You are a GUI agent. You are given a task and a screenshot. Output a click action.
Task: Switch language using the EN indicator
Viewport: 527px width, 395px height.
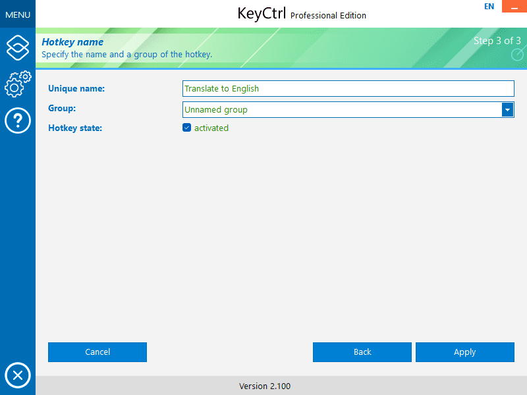click(x=489, y=7)
